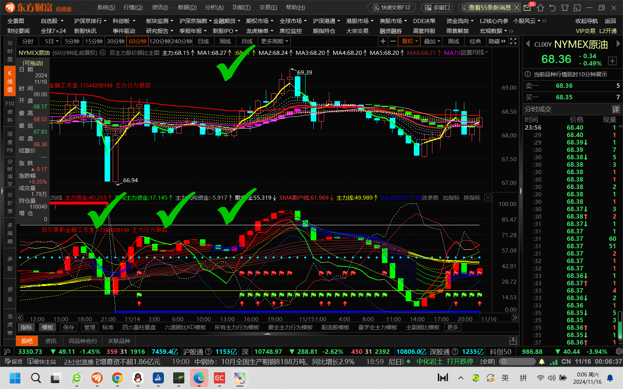The image size is (623, 389).
Task: Open 留言 feedback in status bar
Action: [x=14, y=362]
